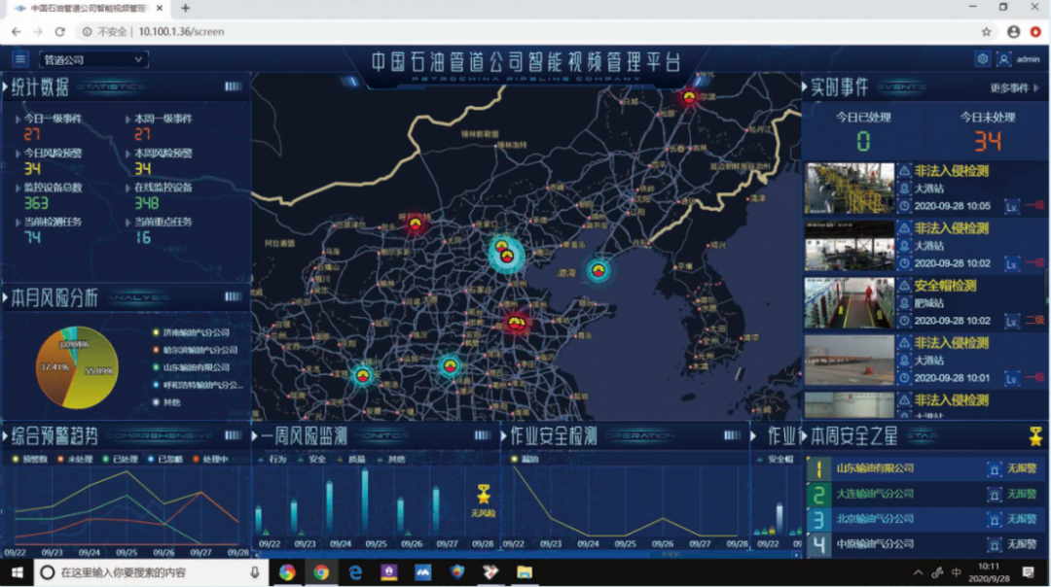This screenshot has height=587, width=1051.
Task: Click alarm icon beside 山东输油有限公司 ranking
Action: point(995,468)
